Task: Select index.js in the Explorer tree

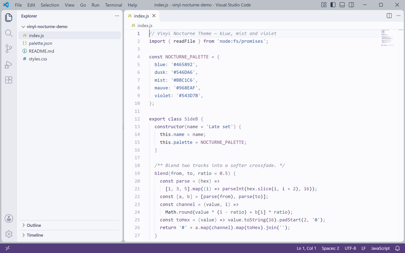Action: point(70,35)
